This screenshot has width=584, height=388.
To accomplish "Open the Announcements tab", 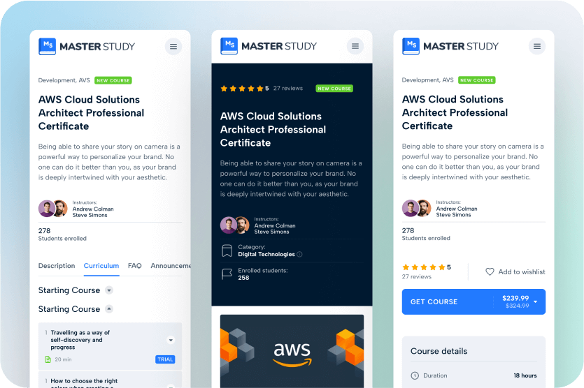I will [170, 266].
